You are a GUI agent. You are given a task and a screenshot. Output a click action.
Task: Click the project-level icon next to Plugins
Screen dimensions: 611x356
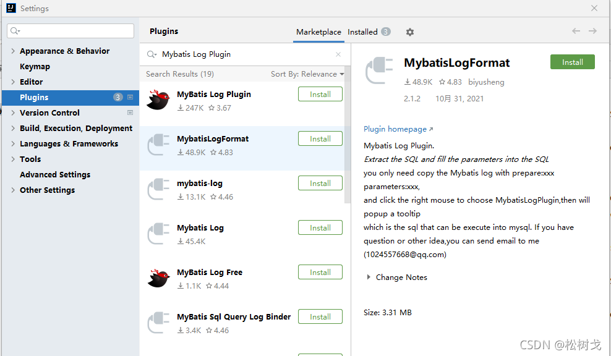coord(130,97)
